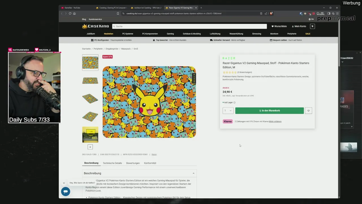
Task: Show more thumbnails with the down arrow
Action: (x=90, y=147)
